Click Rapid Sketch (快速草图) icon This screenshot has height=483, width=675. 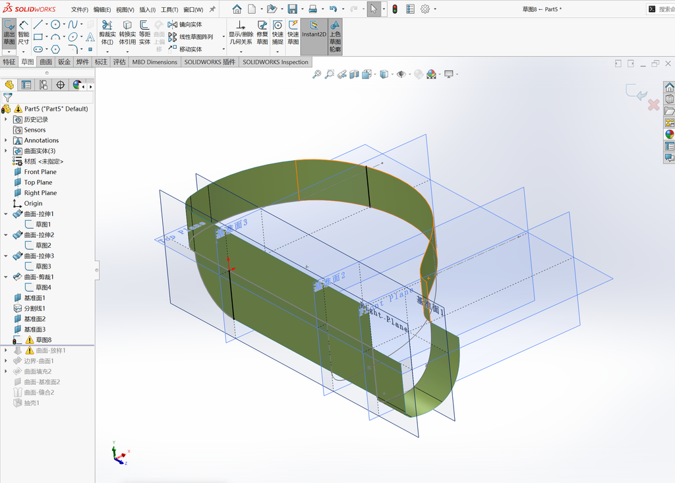click(293, 33)
